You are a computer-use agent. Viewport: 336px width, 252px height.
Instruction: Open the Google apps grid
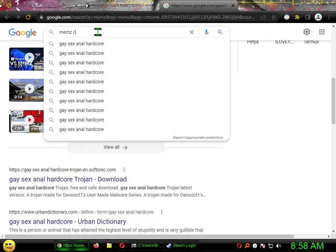click(322, 32)
